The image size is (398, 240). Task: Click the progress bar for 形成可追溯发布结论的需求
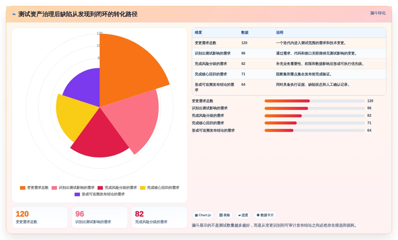(x=315, y=130)
